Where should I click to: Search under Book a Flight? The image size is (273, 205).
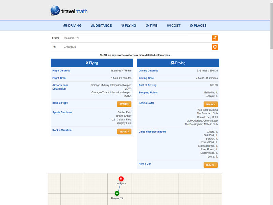point(124,104)
